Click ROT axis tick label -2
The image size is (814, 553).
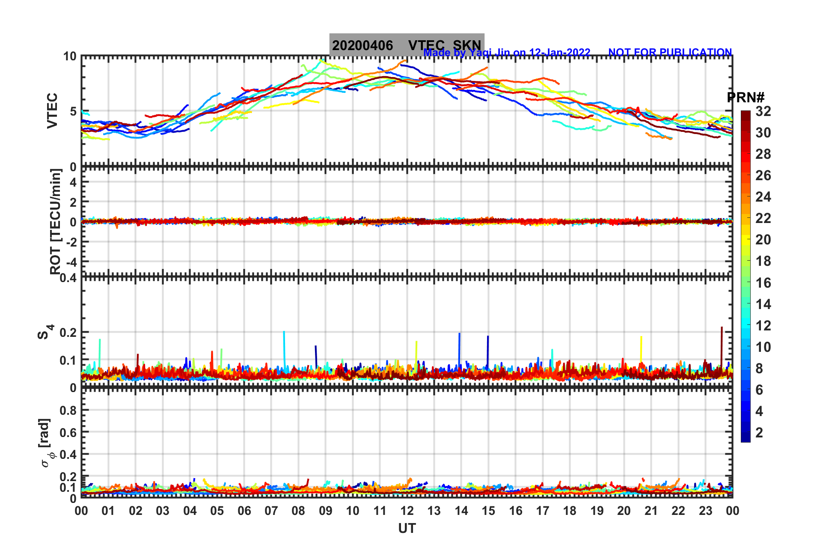71,242
